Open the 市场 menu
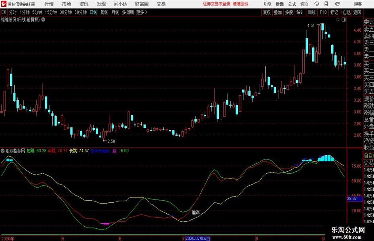Screen dimensions: 374x241 [x=66, y=4]
